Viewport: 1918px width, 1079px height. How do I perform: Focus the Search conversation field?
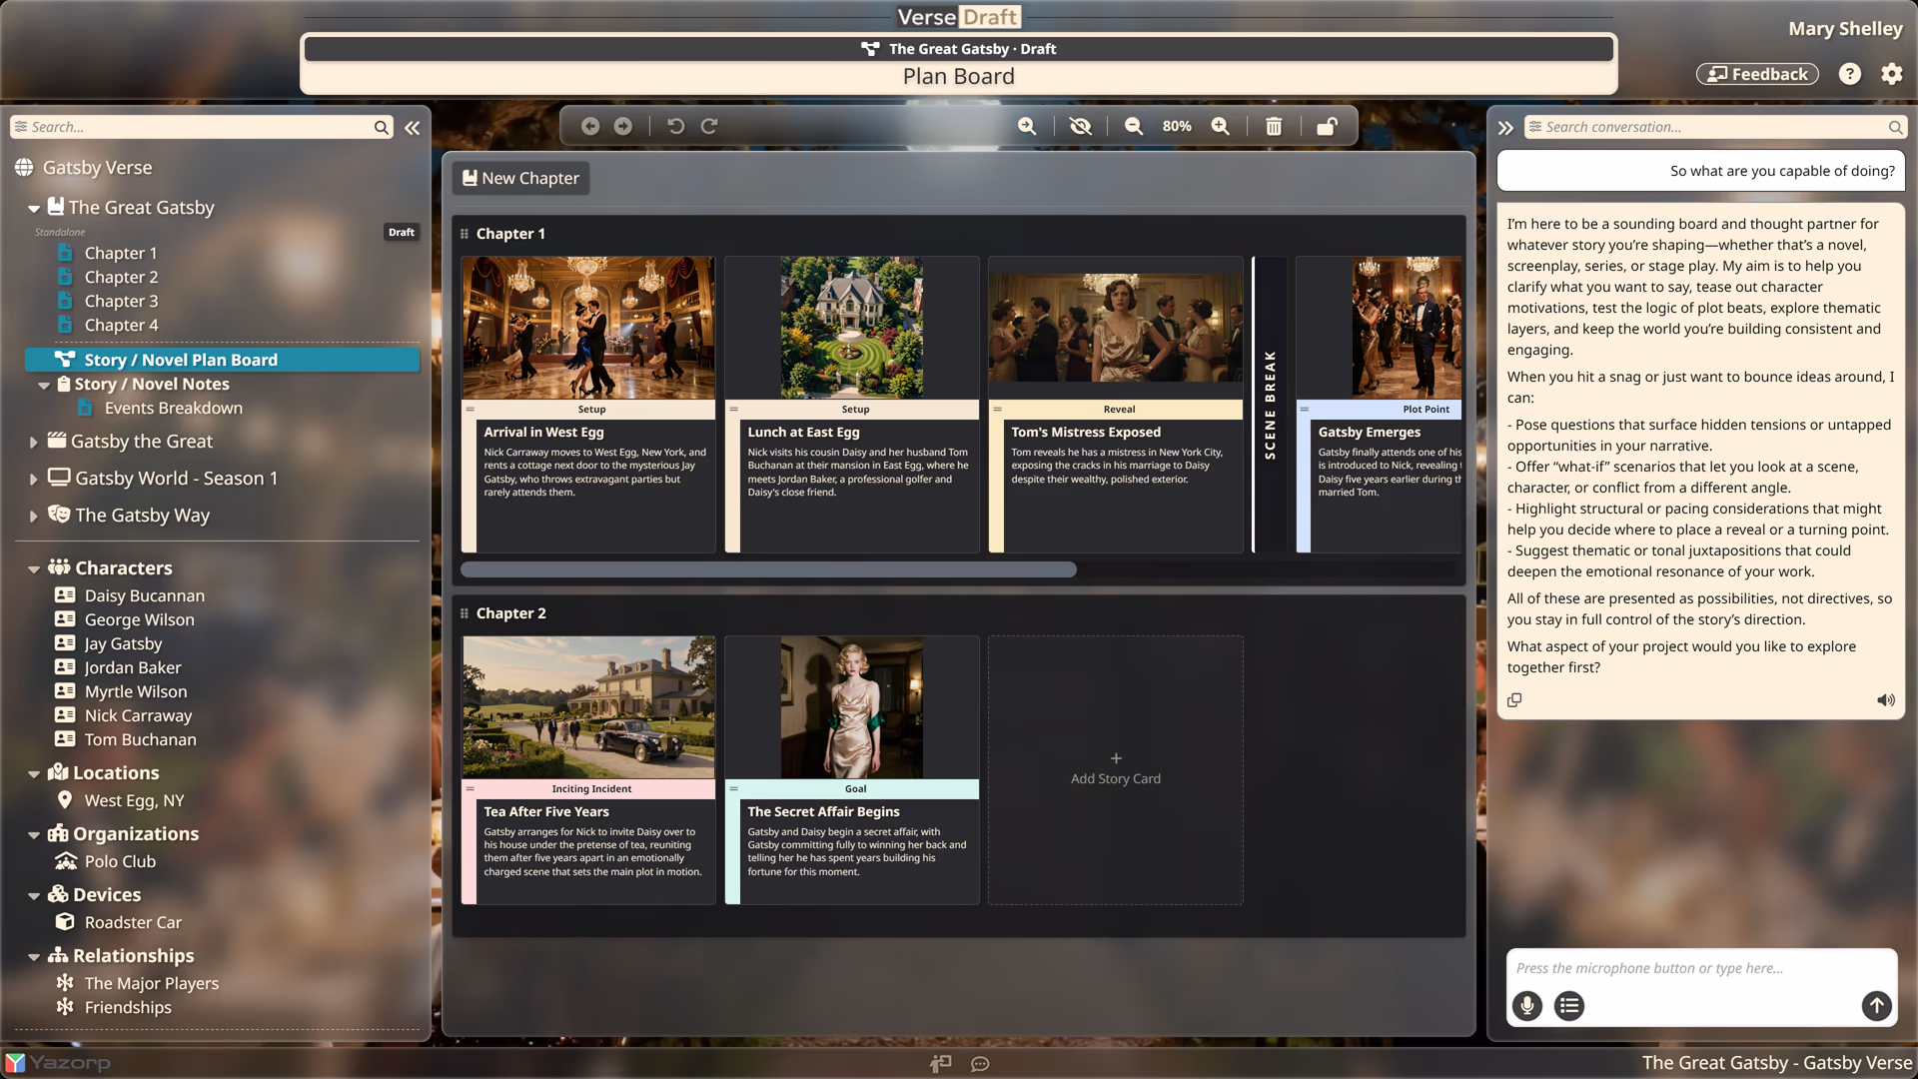coord(1715,127)
